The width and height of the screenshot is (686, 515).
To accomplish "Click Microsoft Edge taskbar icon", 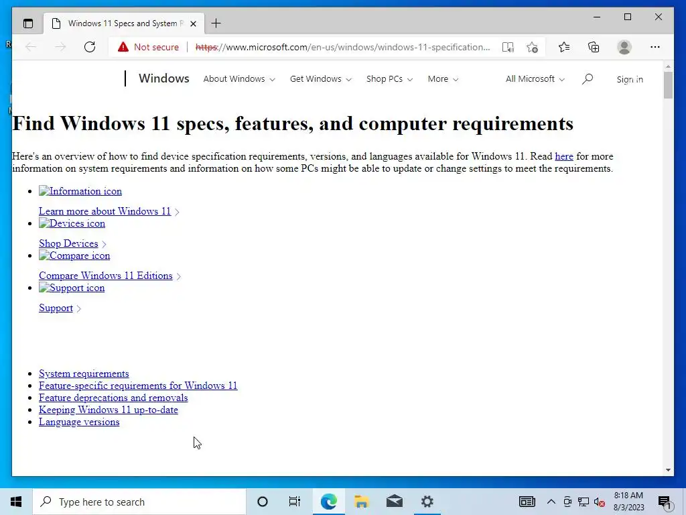I will point(328,502).
